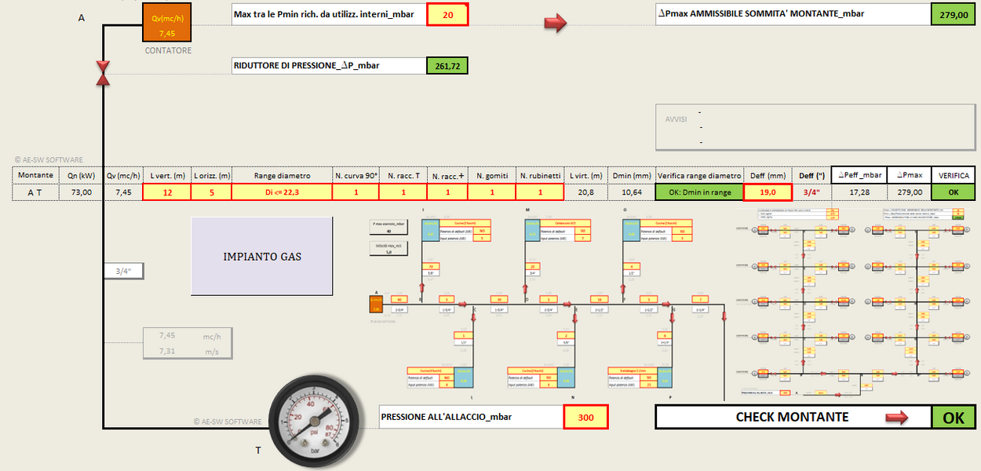Screen dimensions: 981x471
Task: Click the red pressure reducer valve symbol
Action: pyautogui.click(x=103, y=73)
